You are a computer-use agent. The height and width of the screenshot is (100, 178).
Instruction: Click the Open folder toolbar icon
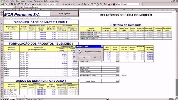tap(3, 4)
